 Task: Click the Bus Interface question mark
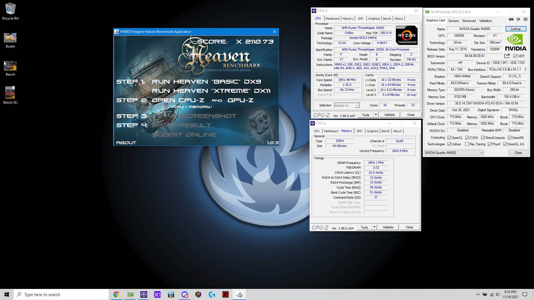pyautogui.click(x=525, y=69)
